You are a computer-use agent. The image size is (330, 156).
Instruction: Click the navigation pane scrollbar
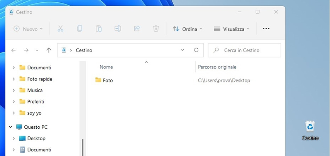pyautogui.click(x=83, y=148)
